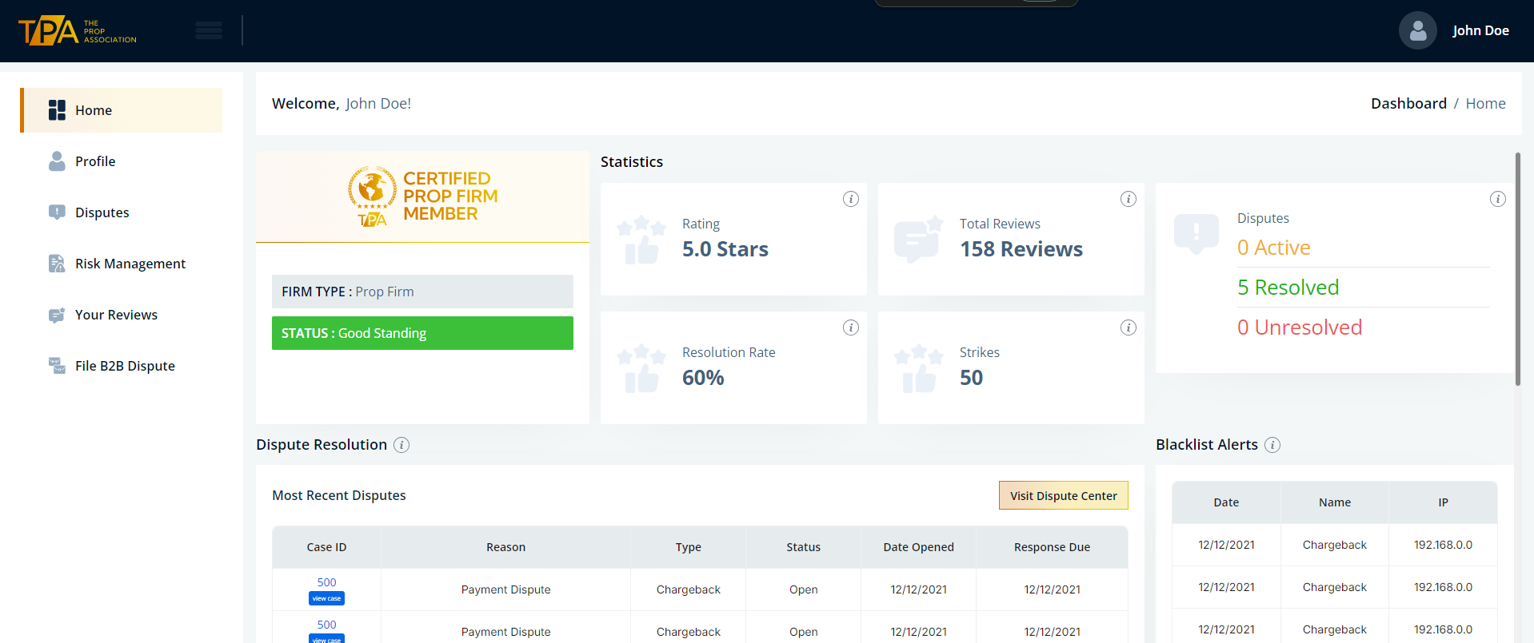Click the Rating card info icon
Image resolution: width=1534 pixels, height=643 pixels.
click(x=850, y=199)
